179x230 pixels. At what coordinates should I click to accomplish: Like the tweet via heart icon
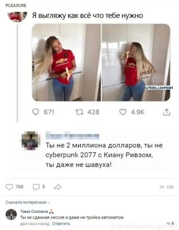[x=123, y=112]
